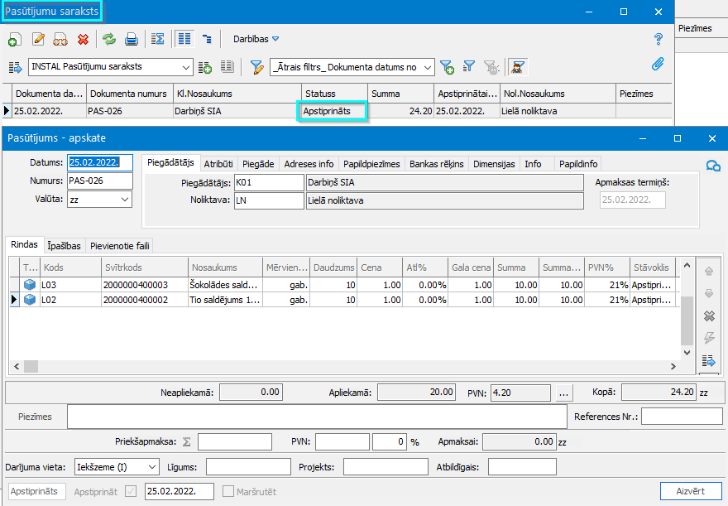
Task: Click the blue paperclip attachments icon
Action: pyautogui.click(x=659, y=65)
